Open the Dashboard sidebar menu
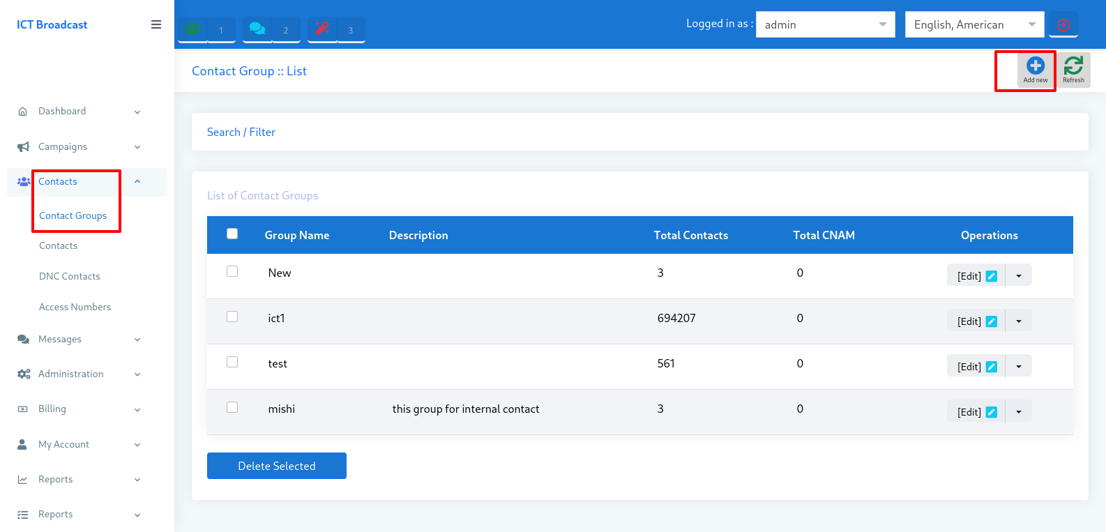 click(x=62, y=111)
